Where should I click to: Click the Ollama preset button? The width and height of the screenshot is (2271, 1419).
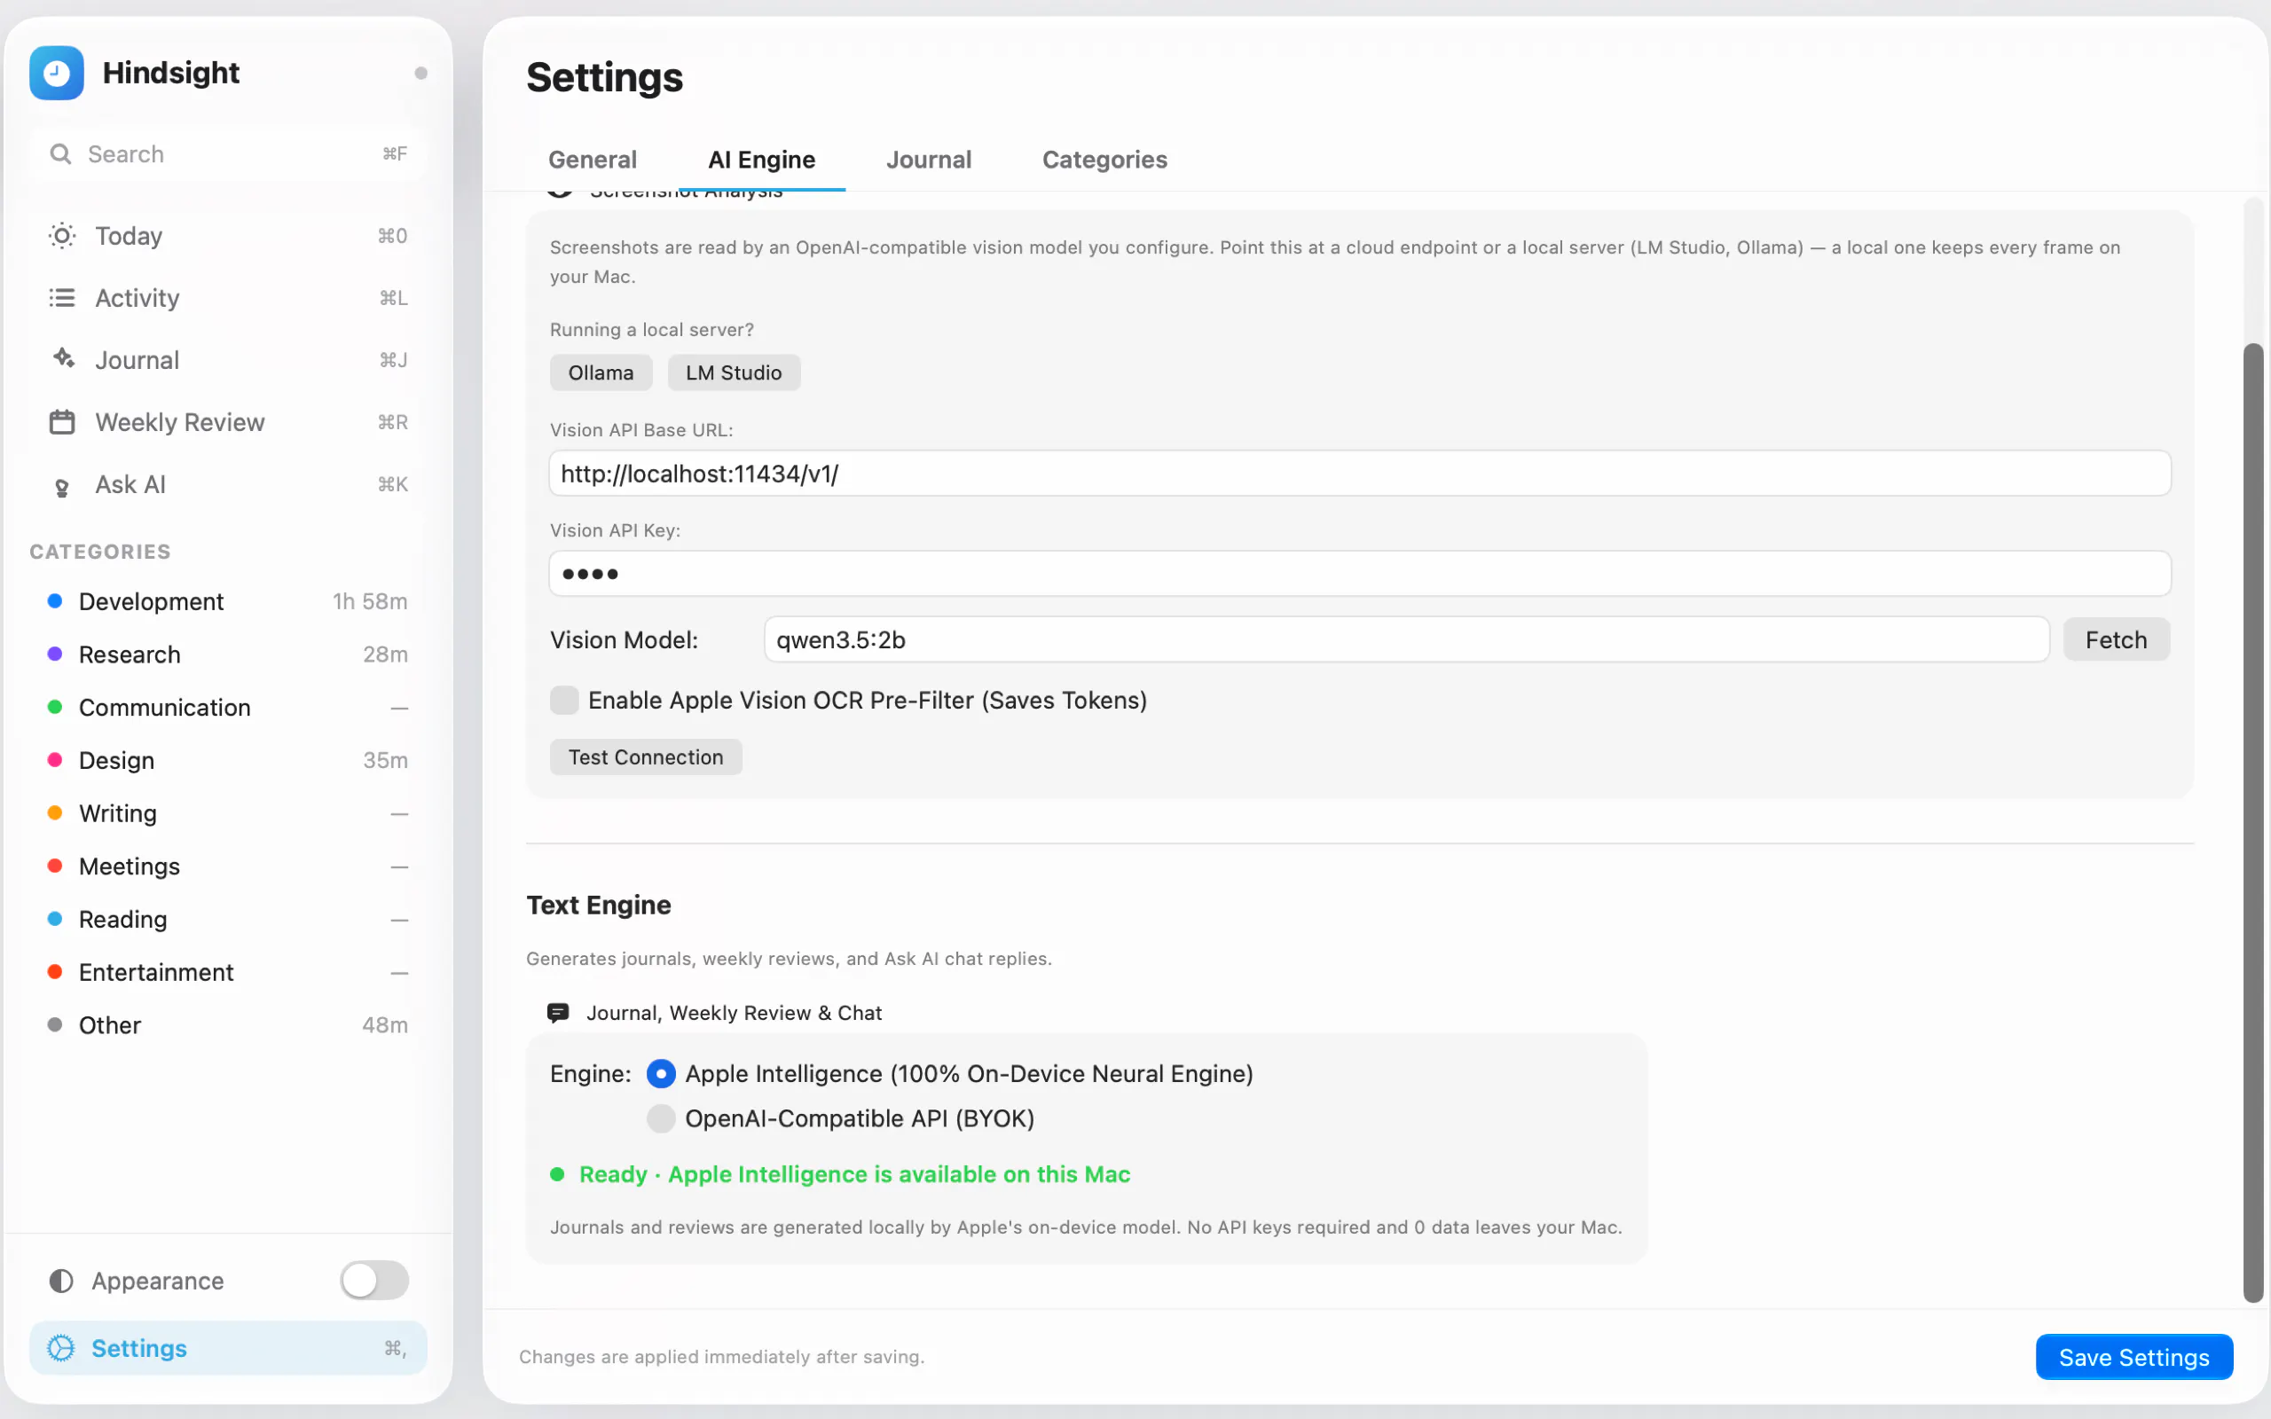coord(601,372)
